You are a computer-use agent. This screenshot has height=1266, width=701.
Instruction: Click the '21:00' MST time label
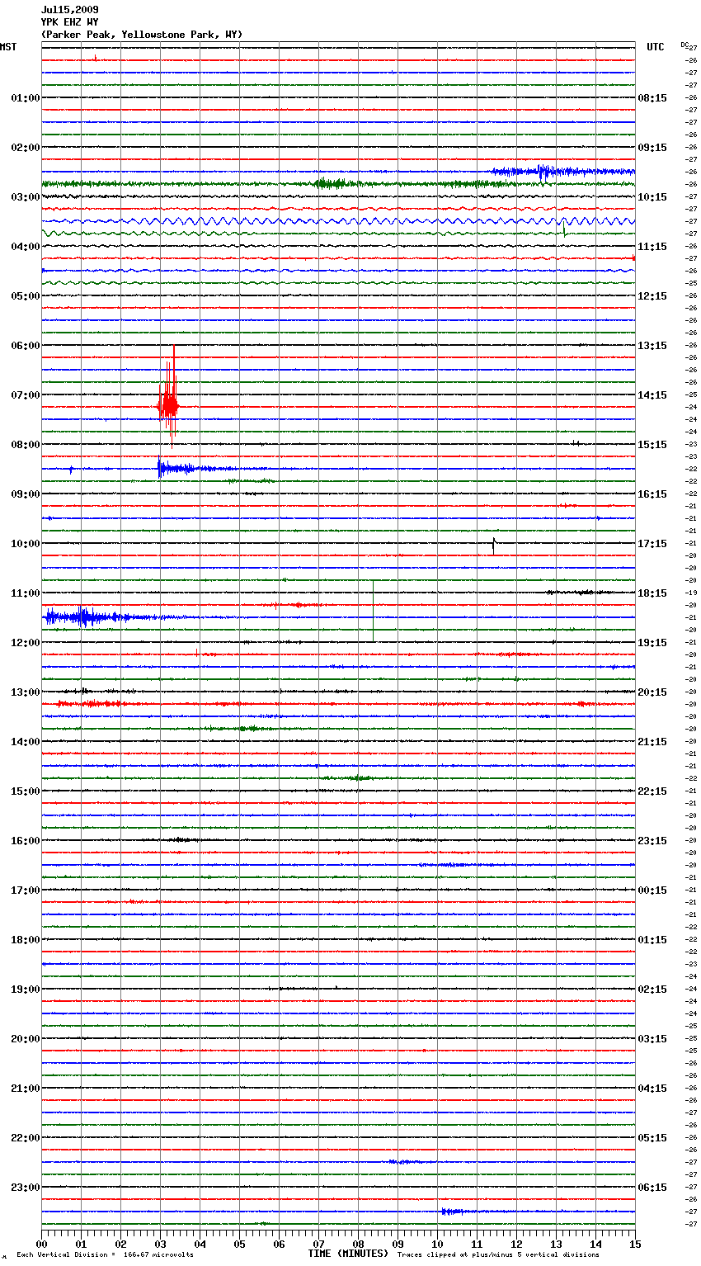point(26,1089)
